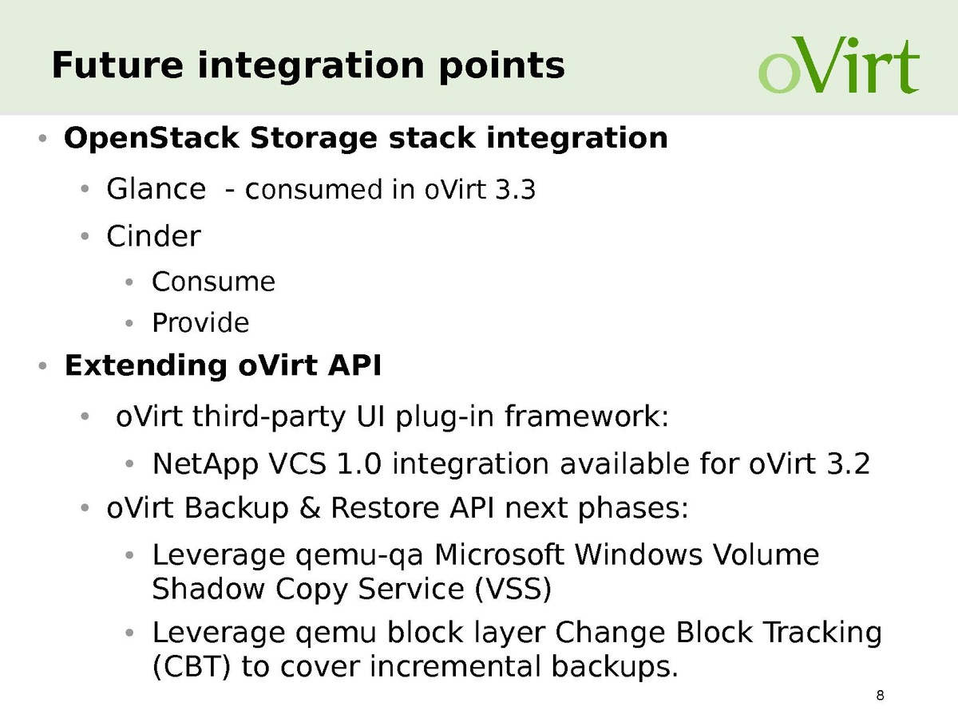Image resolution: width=958 pixels, height=718 pixels.
Task: Click the bullet dot beside "Cinder"
Action: (85, 237)
